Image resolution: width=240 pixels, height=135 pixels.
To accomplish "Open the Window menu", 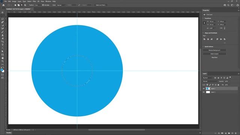I will click(x=48, y=1).
